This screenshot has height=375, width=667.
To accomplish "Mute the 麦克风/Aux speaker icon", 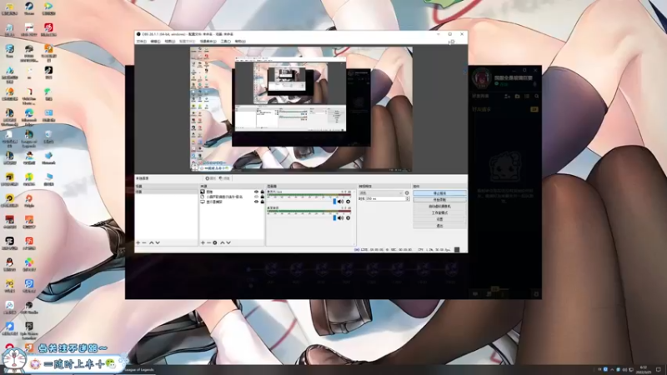I will point(340,202).
